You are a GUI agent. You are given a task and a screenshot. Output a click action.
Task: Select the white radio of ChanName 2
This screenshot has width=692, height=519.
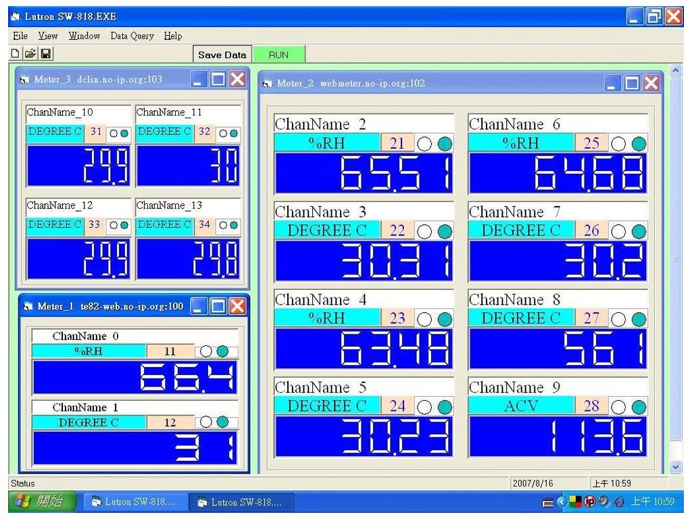click(x=424, y=144)
